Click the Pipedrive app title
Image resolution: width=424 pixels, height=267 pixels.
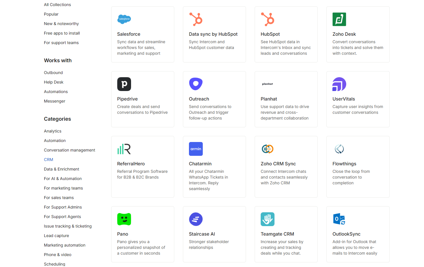(x=127, y=99)
